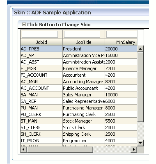Image resolution: width=156 pixels, height=164 pixels.
Task: Select the AC_ACCOUNT cell
Action: click(41, 88)
